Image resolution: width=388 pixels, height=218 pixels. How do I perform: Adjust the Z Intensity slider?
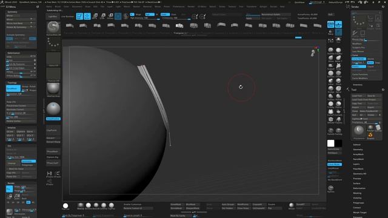[176, 18]
